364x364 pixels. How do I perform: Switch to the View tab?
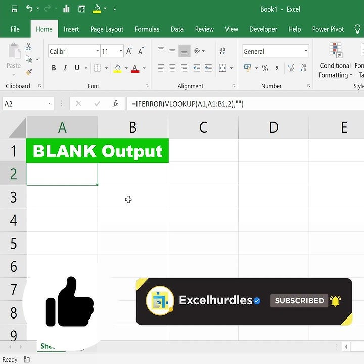click(x=232, y=29)
